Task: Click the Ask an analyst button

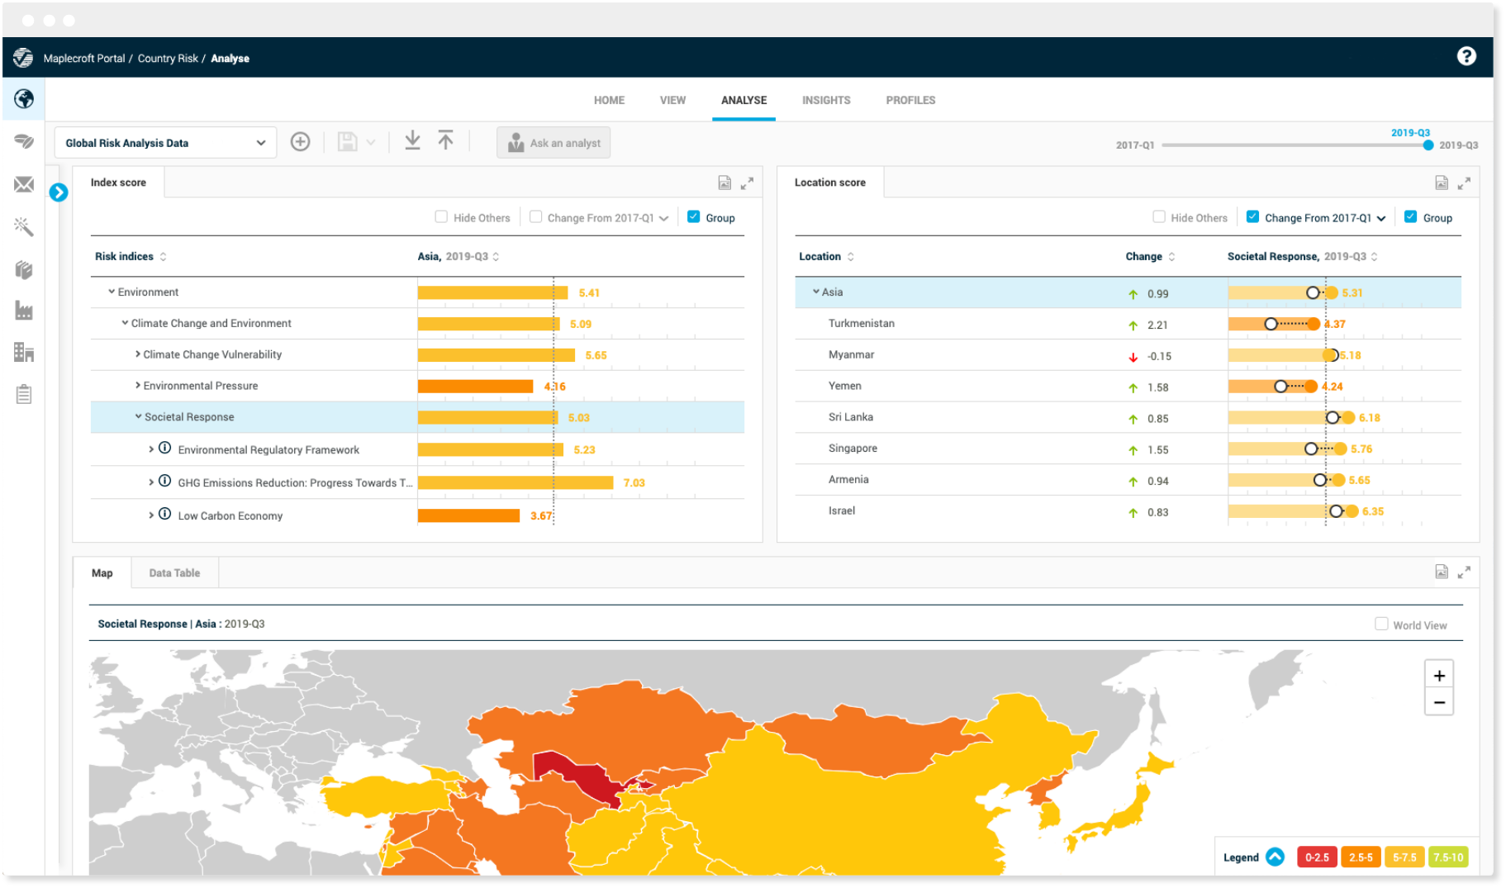Action: click(x=553, y=142)
